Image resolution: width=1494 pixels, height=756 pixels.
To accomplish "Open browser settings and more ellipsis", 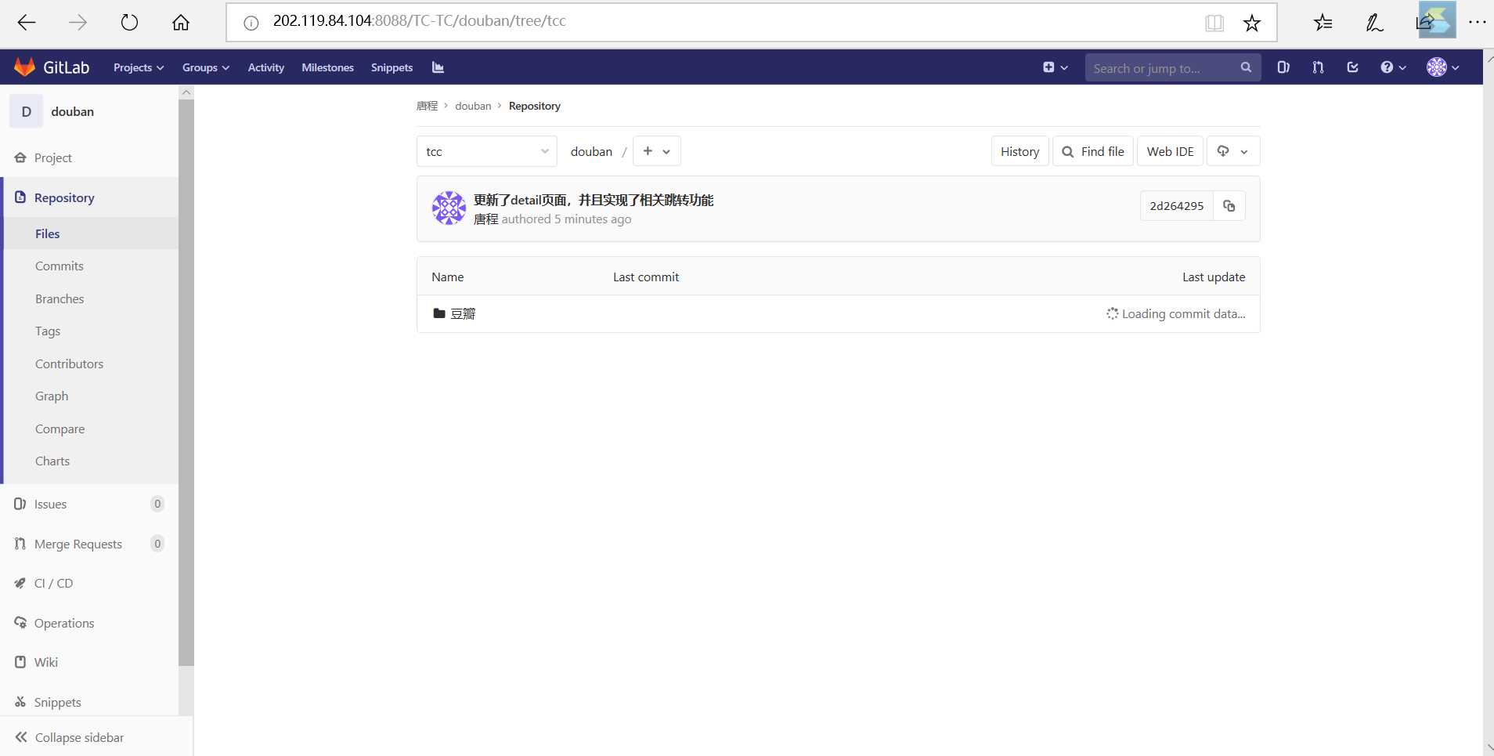I will [x=1478, y=23].
